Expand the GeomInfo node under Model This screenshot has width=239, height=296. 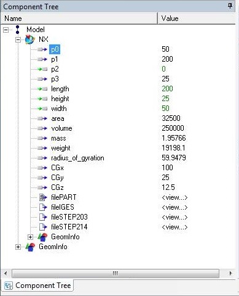[x=18, y=247]
